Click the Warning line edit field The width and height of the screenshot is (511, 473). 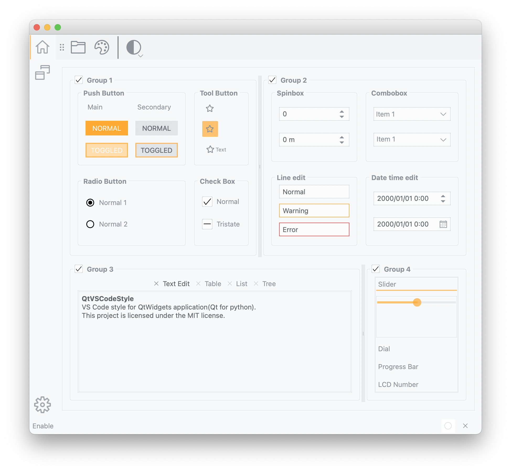pyautogui.click(x=314, y=211)
